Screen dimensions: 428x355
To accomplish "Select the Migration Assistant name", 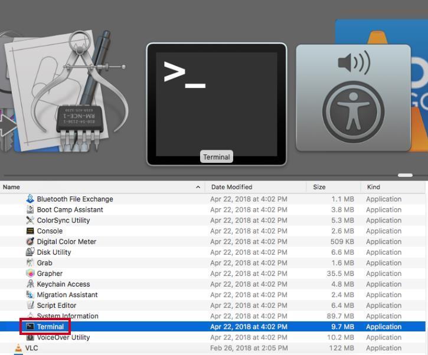I will point(67,295).
